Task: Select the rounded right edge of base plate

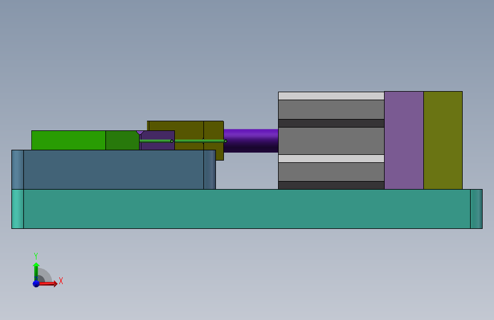Action: (476, 209)
